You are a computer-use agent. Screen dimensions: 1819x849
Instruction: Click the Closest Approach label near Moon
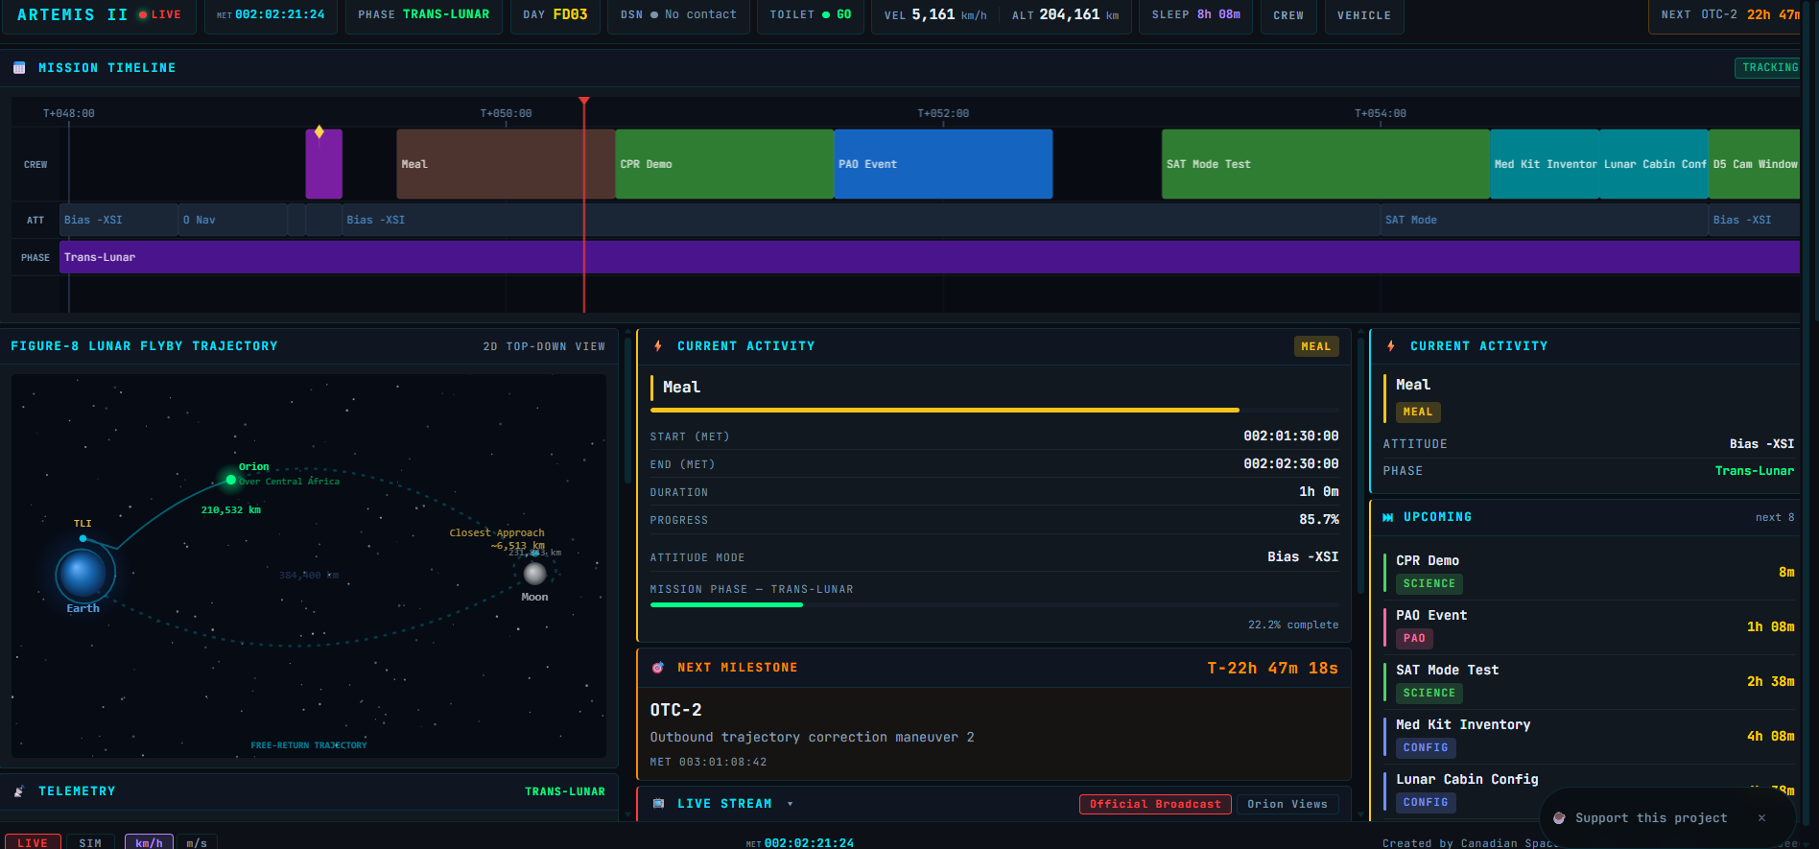coord(497,532)
